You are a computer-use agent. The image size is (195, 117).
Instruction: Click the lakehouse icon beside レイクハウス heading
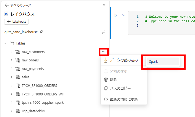6,14
